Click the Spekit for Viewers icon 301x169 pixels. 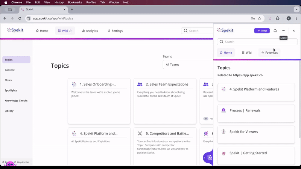click(223, 132)
